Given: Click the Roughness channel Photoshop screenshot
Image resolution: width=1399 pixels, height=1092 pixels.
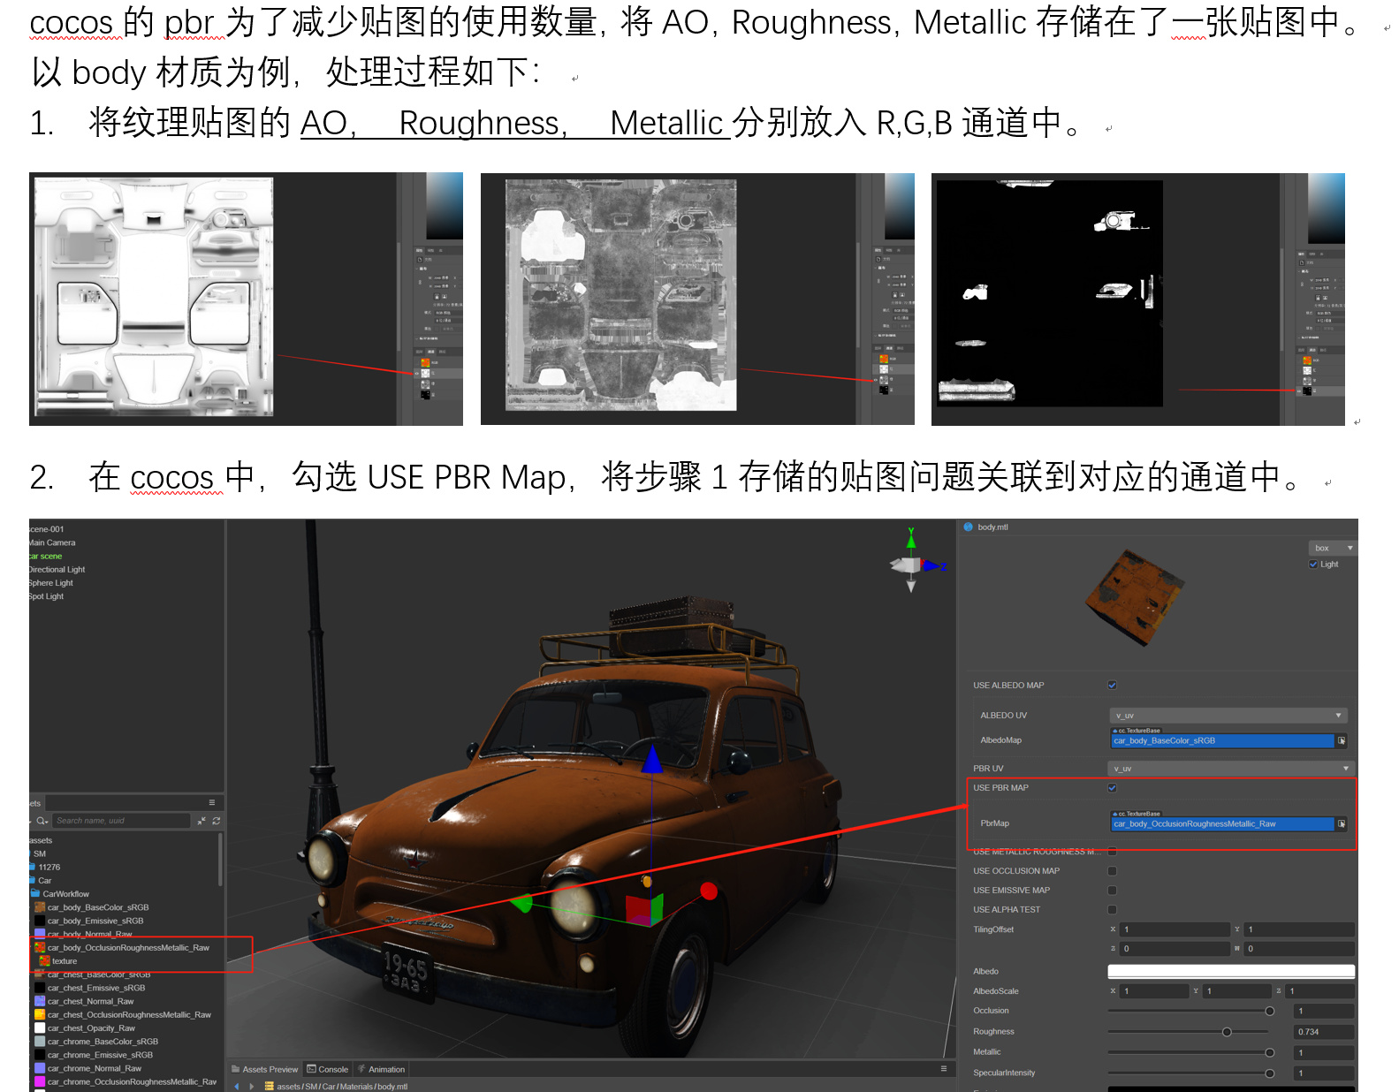Looking at the screenshot, I should pos(697,299).
